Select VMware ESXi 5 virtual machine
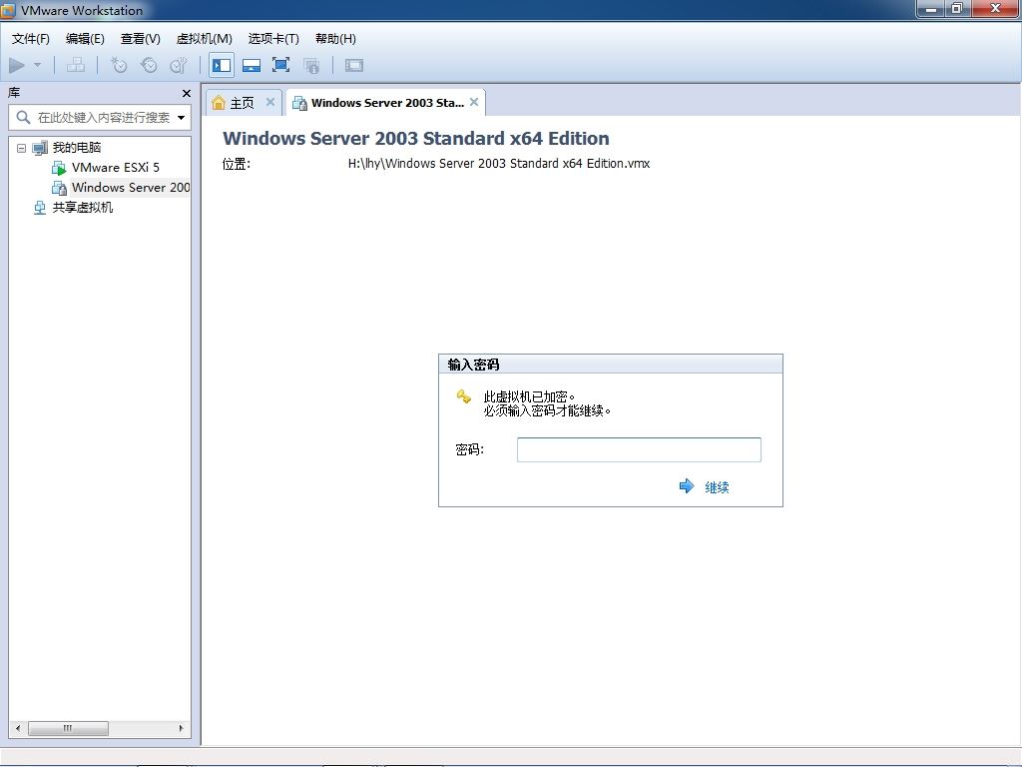 point(115,168)
